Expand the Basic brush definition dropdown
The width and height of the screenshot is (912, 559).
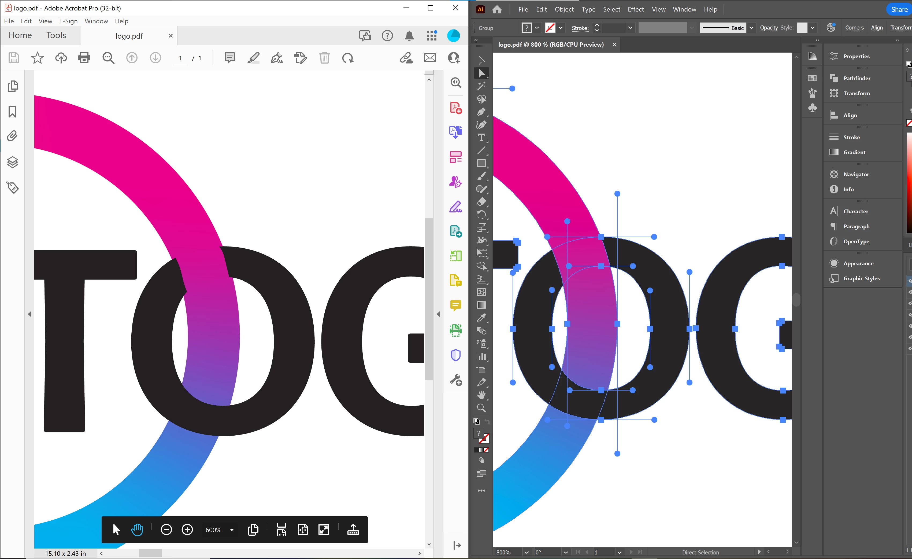point(751,28)
